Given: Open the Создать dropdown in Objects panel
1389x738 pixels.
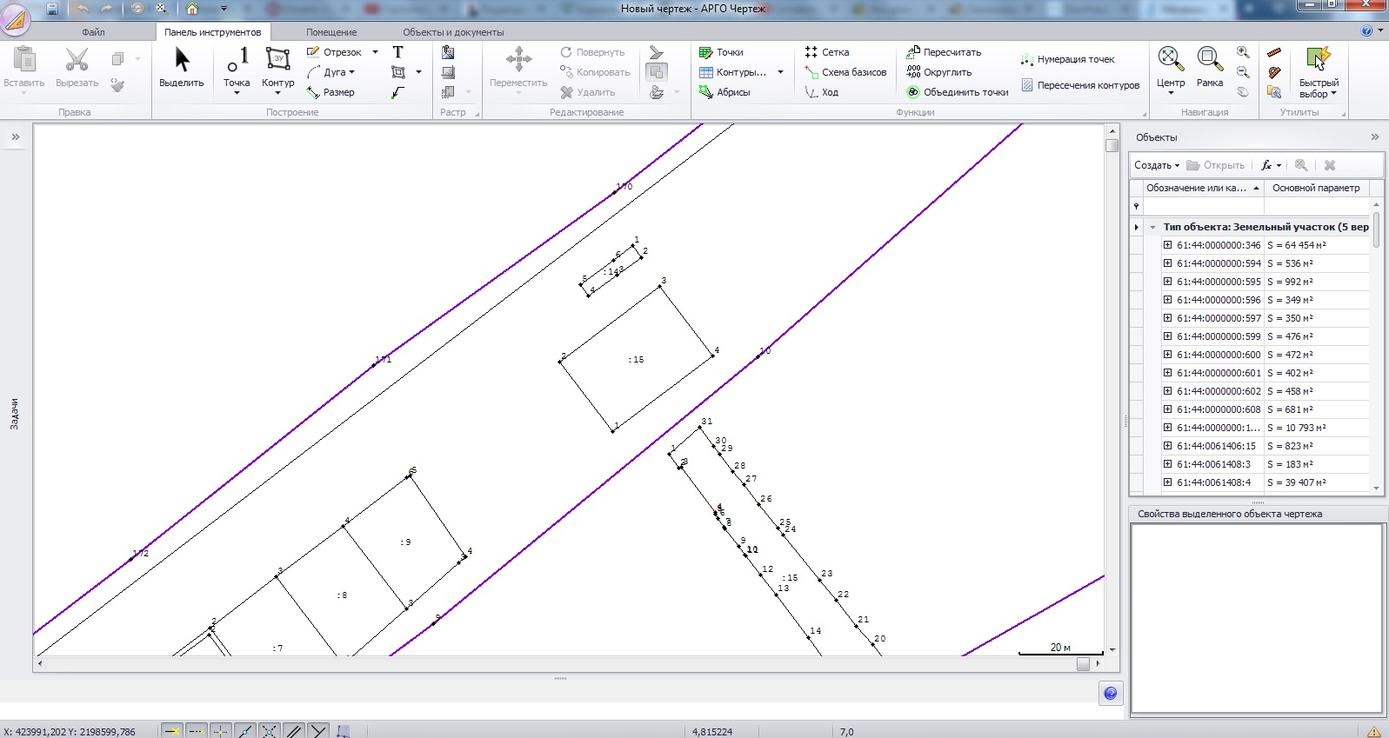Looking at the screenshot, I should [x=1157, y=165].
